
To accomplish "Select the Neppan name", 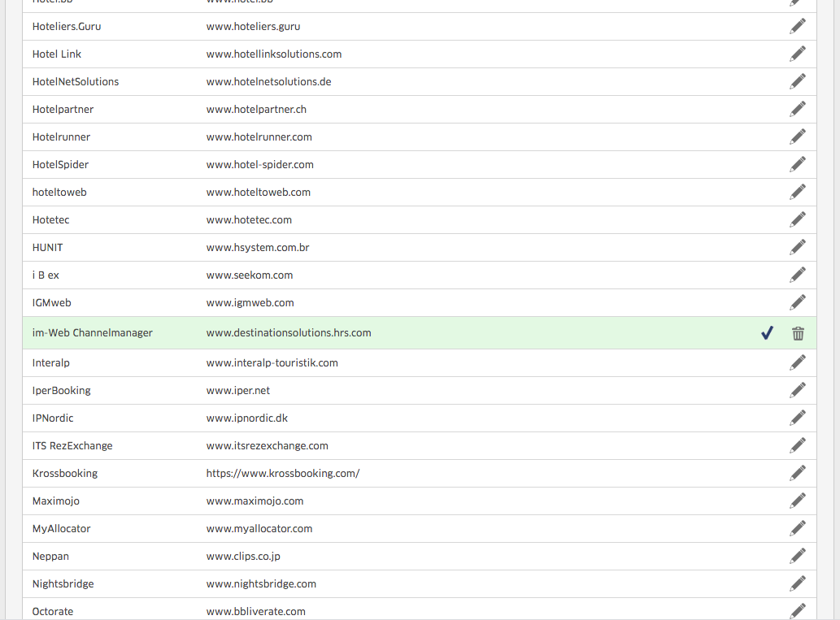I will click(50, 557).
